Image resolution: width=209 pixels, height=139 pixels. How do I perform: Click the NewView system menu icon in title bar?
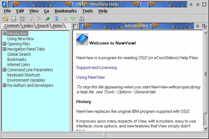click(x=4, y=4)
